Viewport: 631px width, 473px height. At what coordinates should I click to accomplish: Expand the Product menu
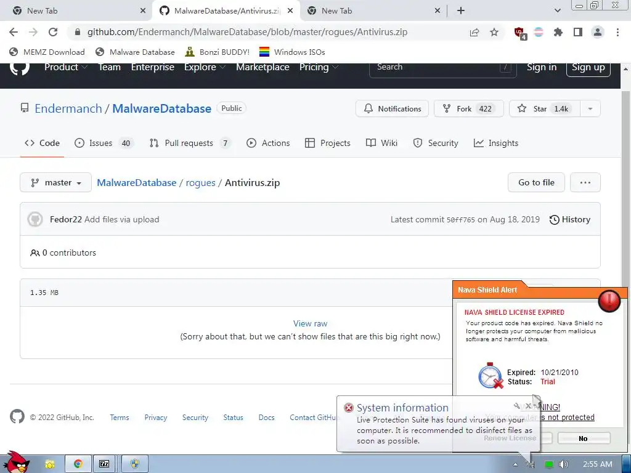[65, 67]
